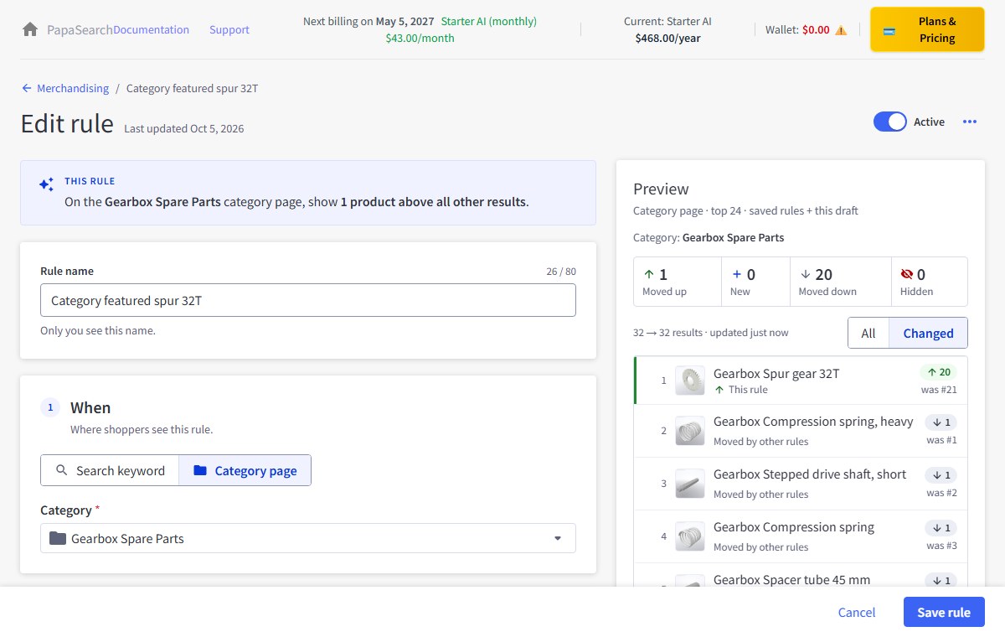Select the Category page option
Screen dimensions: 1005x637
[x=245, y=470]
